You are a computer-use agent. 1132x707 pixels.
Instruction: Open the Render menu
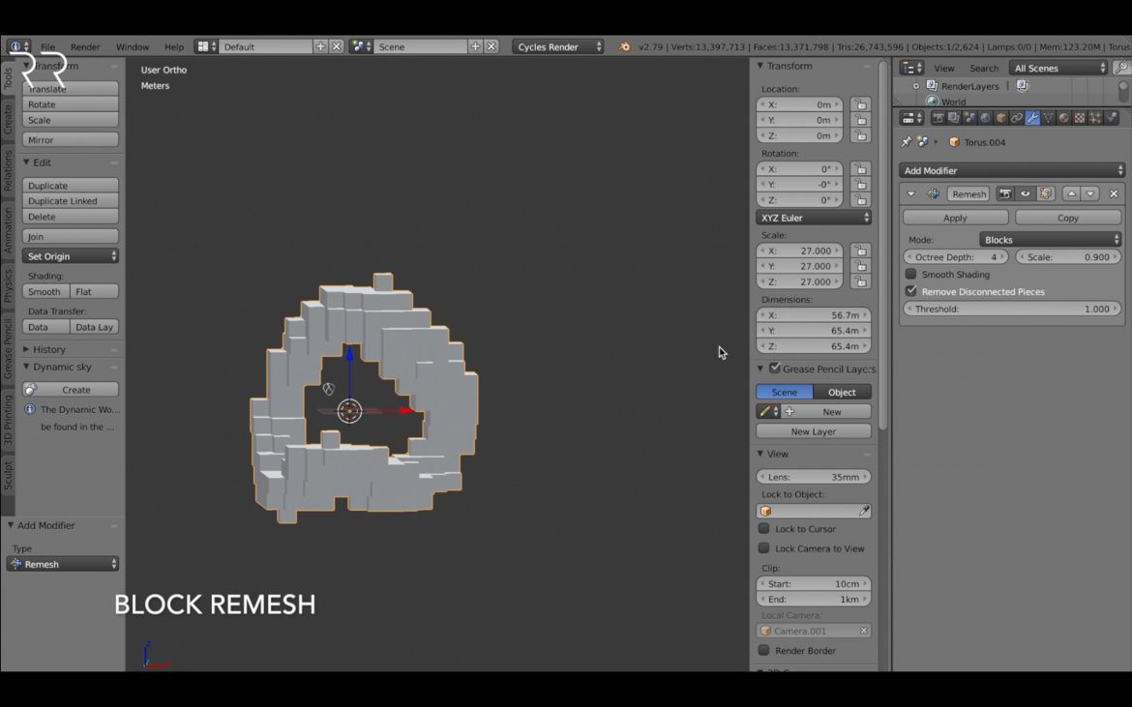tap(85, 45)
